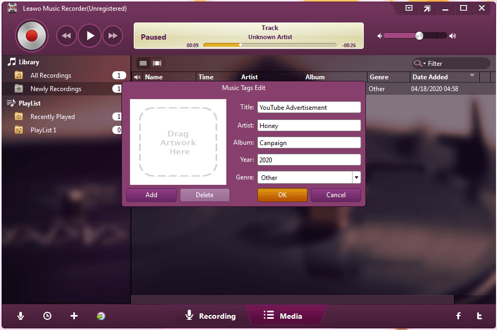
Task: Adjust the volume slider knob
Action: [419, 35]
